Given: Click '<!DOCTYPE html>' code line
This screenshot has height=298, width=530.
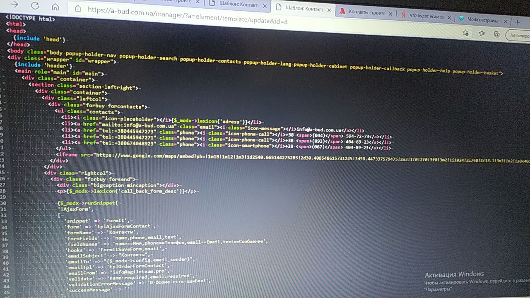Looking at the screenshot, I should pos(30,18).
